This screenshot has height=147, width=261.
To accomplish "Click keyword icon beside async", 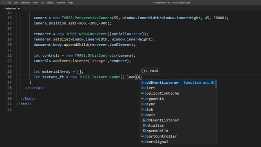I will (x=142, y=104).
